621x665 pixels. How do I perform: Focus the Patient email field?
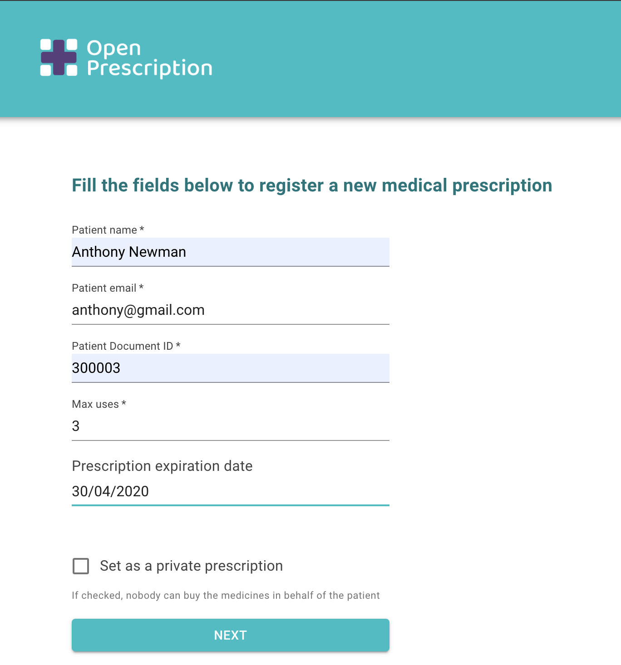(231, 310)
